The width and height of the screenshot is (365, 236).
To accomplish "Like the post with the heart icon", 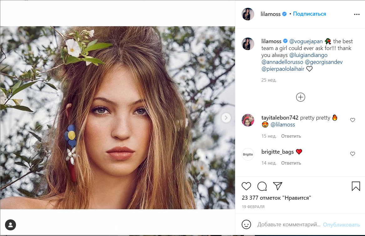I will click(x=246, y=186).
